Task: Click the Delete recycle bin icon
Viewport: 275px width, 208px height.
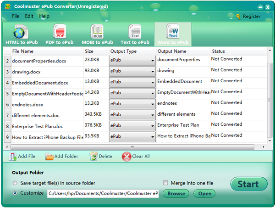Action: pyautogui.click(x=93, y=157)
